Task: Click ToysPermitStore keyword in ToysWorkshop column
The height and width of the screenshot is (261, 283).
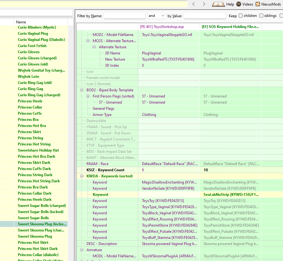Action: click(169, 225)
